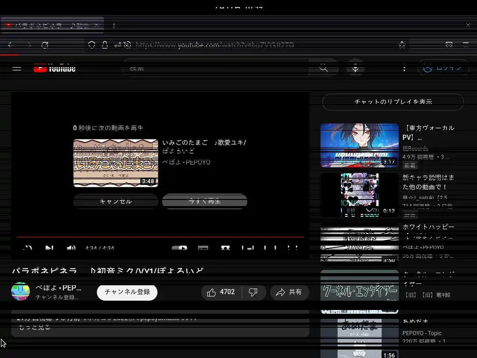The height and width of the screenshot is (358, 477).
Task: Replay the video with the replay icon
Action: pyautogui.click(x=27, y=248)
